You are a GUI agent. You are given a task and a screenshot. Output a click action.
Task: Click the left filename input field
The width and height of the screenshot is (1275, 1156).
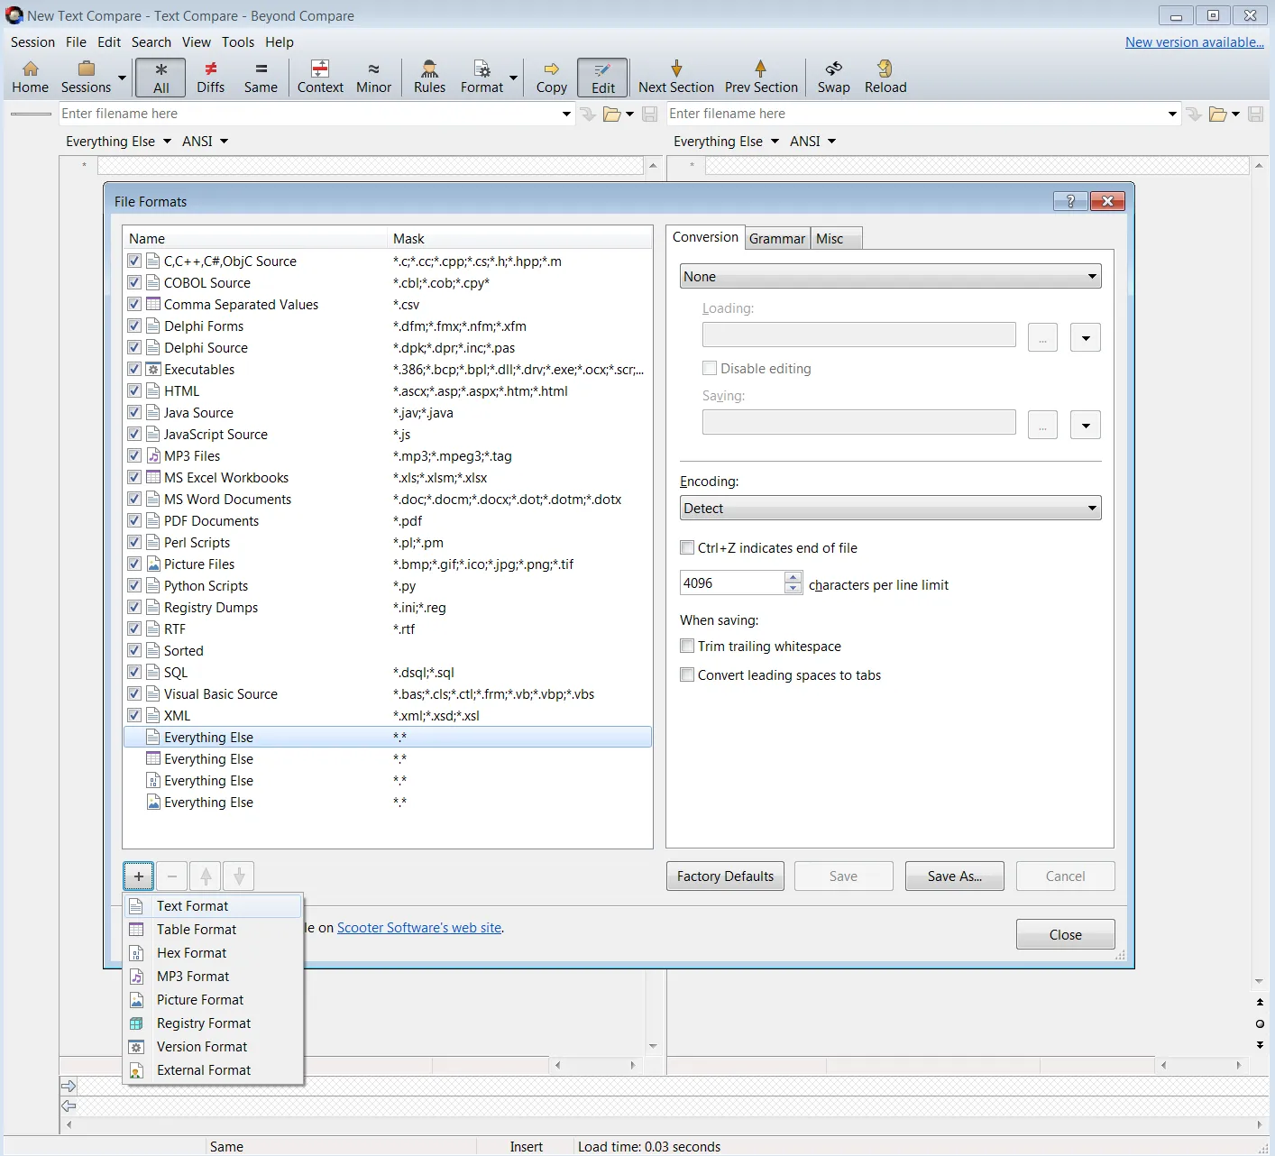click(x=307, y=114)
